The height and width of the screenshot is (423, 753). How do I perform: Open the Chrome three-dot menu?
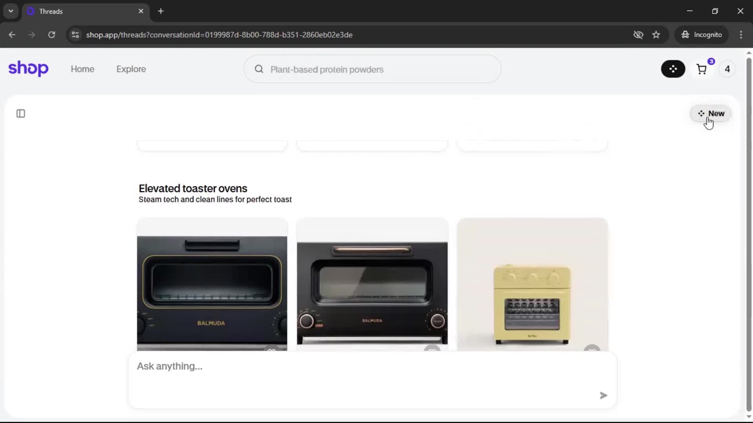tap(741, 35)
